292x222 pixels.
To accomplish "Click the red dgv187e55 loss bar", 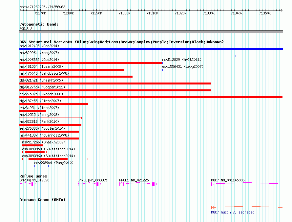I will [53, 104].
